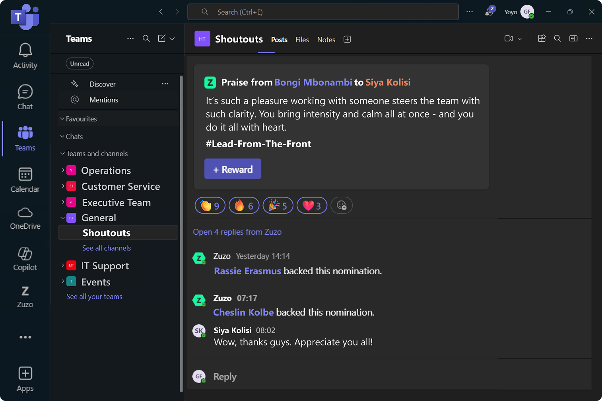Open the Zuzo app
Screen dimensions: 602x401
(25, 297)
